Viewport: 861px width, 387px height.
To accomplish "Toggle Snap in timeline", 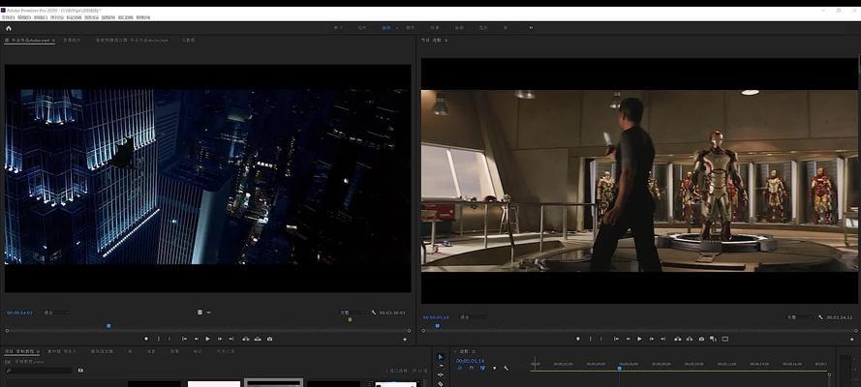I will click(472, 368).
